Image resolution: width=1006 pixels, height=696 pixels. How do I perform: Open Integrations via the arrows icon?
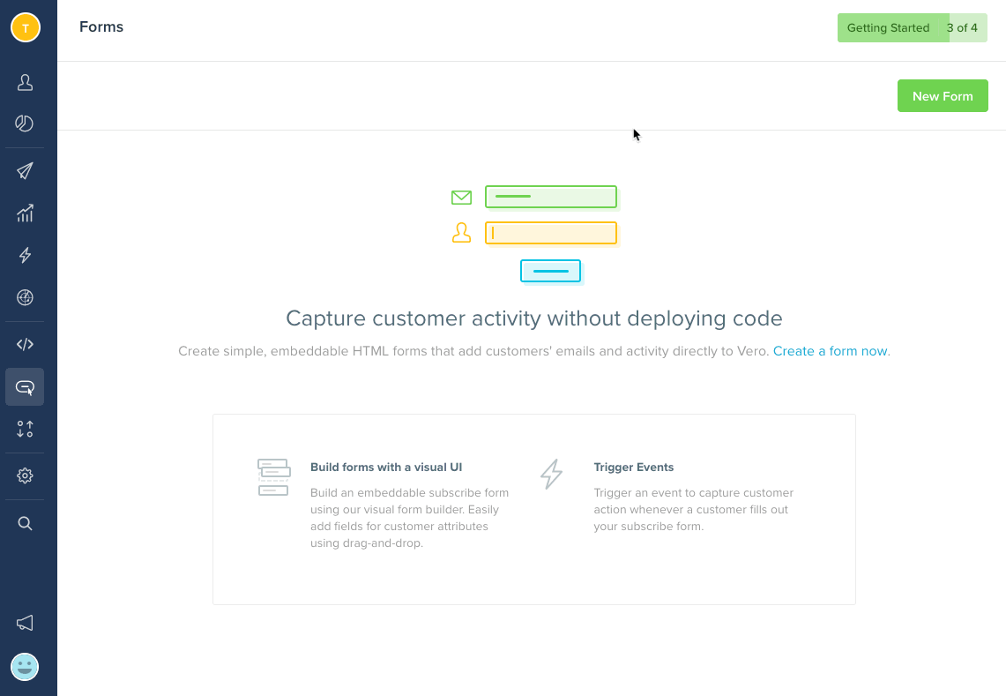tap(25, 429)
